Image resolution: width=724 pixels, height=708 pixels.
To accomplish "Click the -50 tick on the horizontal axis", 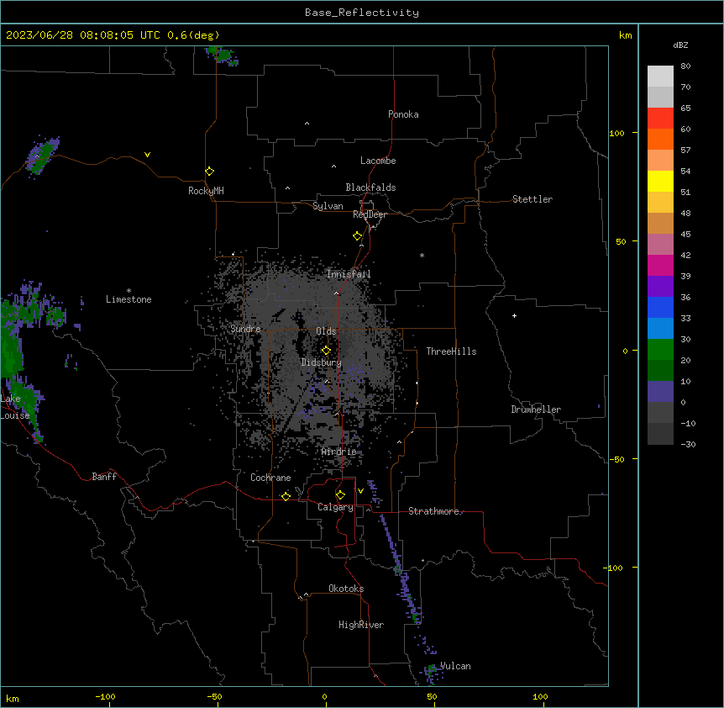I will tap(214, 696).
